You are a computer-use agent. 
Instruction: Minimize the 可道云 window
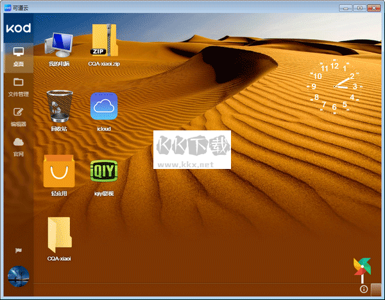coord(346,8)
